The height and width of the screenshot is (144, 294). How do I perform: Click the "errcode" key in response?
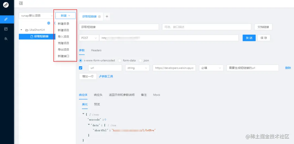pos(95,120)
